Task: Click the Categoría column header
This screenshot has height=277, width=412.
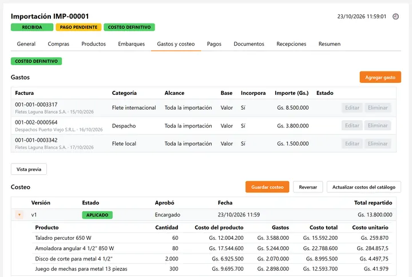Action: click(124, 93)
